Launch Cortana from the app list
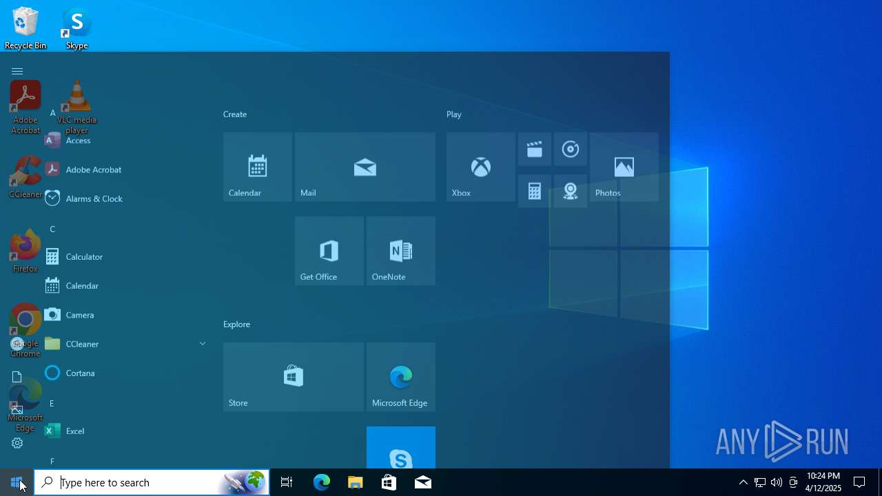882x496 pixels. point(125,373)
